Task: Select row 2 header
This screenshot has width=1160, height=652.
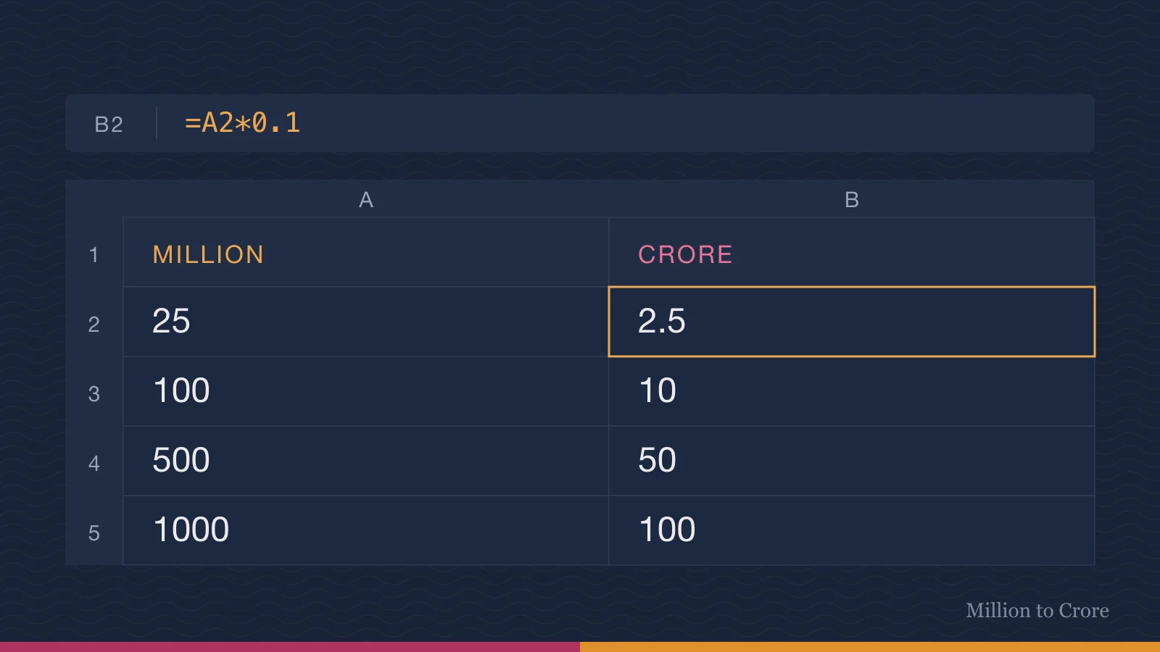Action: [94, 324]
